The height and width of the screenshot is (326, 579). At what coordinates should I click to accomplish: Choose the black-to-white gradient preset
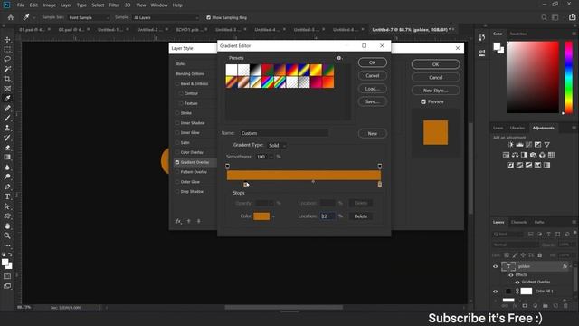[255, 70]
